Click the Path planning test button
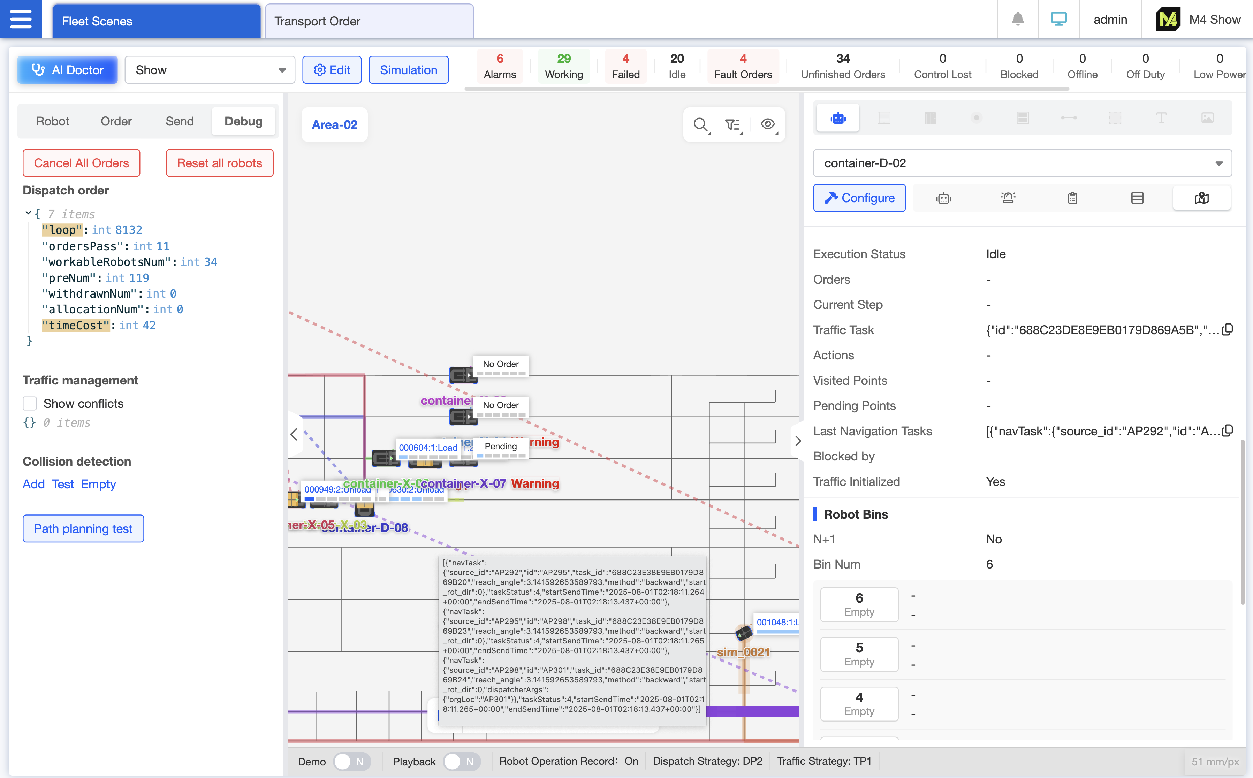The height and width of the screenshot is (778, 1253). (x=83, y=529)
